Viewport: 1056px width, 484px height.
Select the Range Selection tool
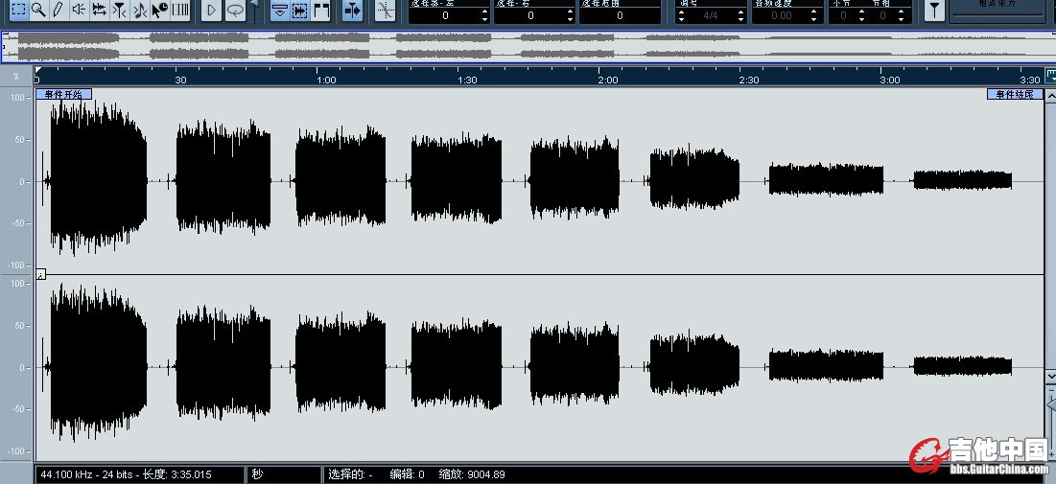pyautogui.click(x=19, y=10)
